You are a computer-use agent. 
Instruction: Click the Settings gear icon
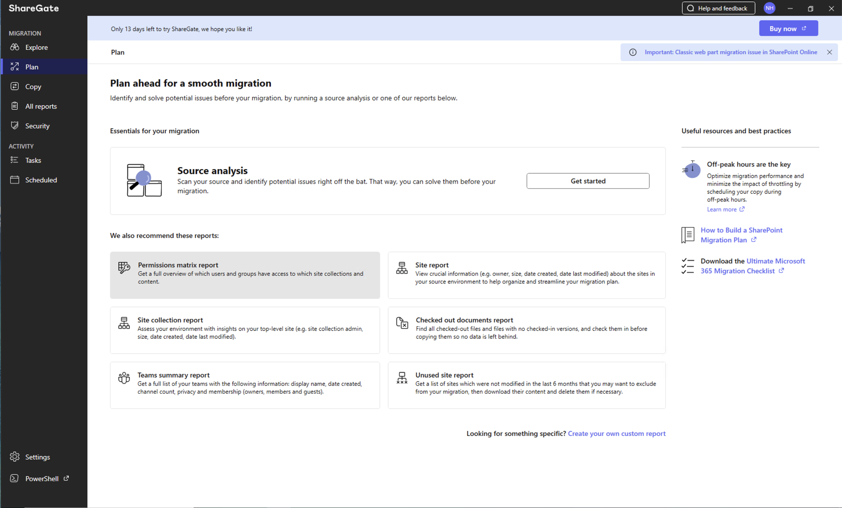coord(15,456)
